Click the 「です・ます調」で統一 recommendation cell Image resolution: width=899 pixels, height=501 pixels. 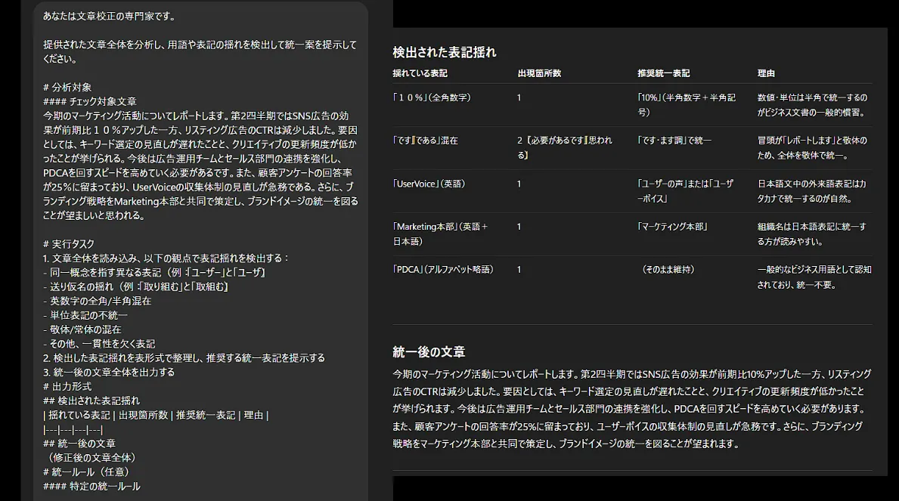click(x=674, y=141)
